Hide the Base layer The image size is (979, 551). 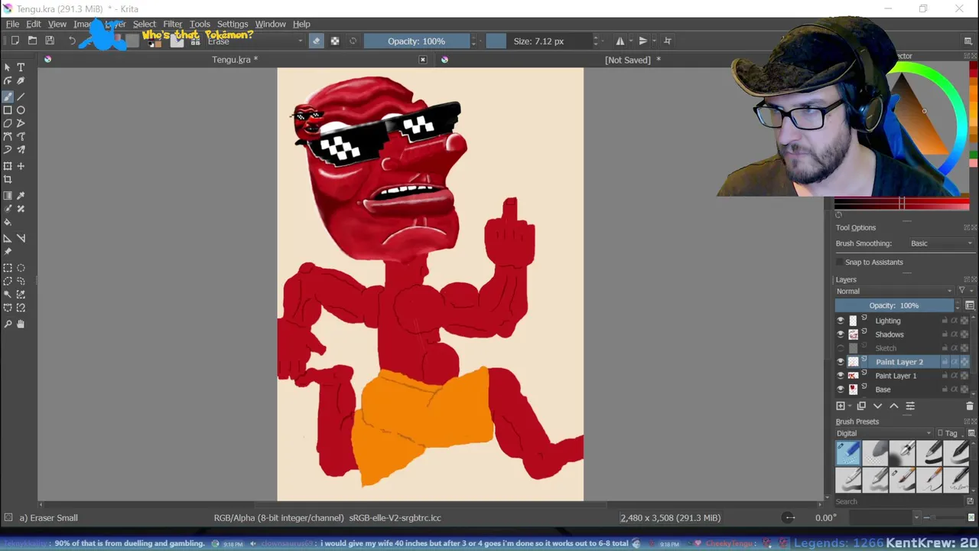[x=841, y=390]
